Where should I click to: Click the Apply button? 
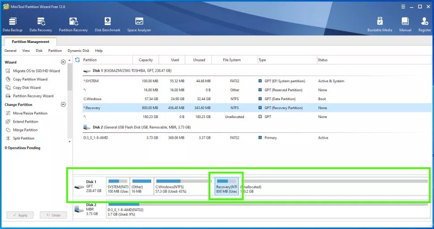[x=20, y=215]
